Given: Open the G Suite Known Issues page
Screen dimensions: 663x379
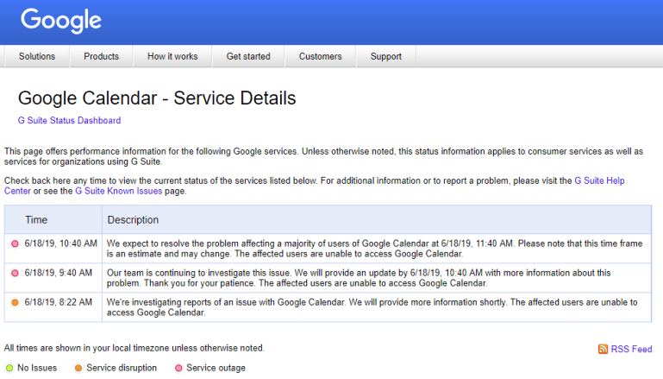Looking at the screenshot, I should [117, 191].
